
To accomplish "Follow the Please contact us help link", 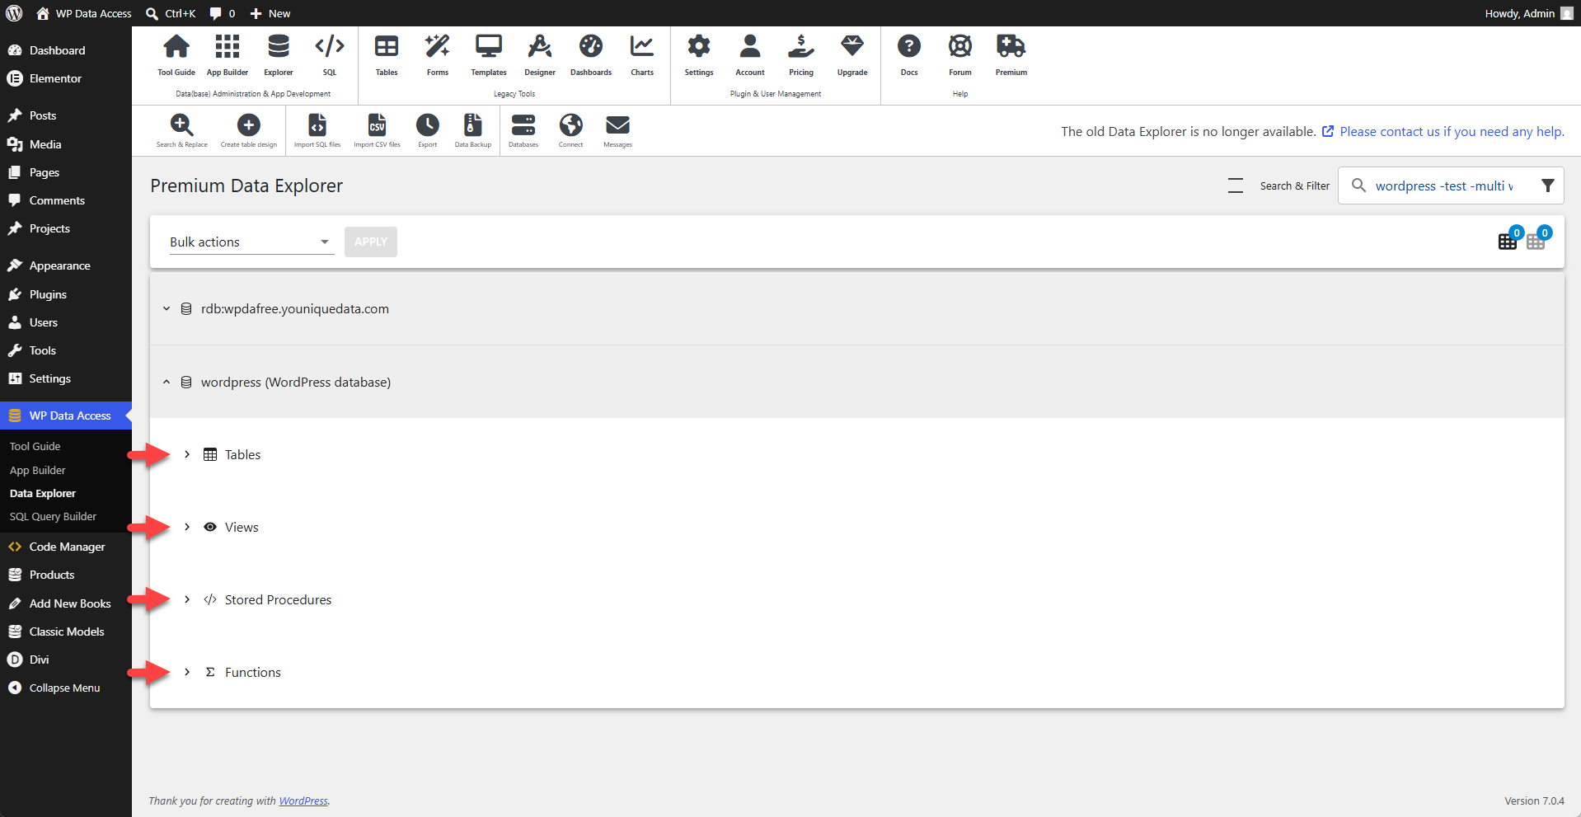I will [1452, 131].
